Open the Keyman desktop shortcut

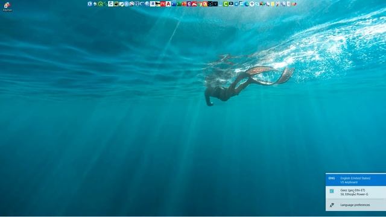[x=7, y=7]
